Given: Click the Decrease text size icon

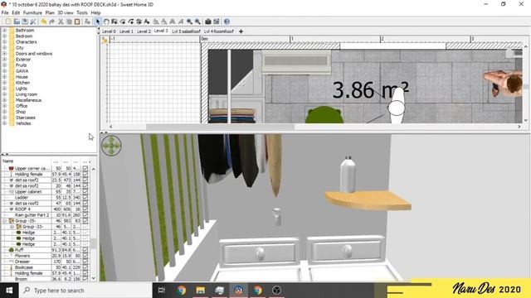Looking at the screenshot, I should [x=164, y=22].
